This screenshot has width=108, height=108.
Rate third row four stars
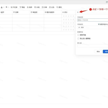click(x=71, y=23)
